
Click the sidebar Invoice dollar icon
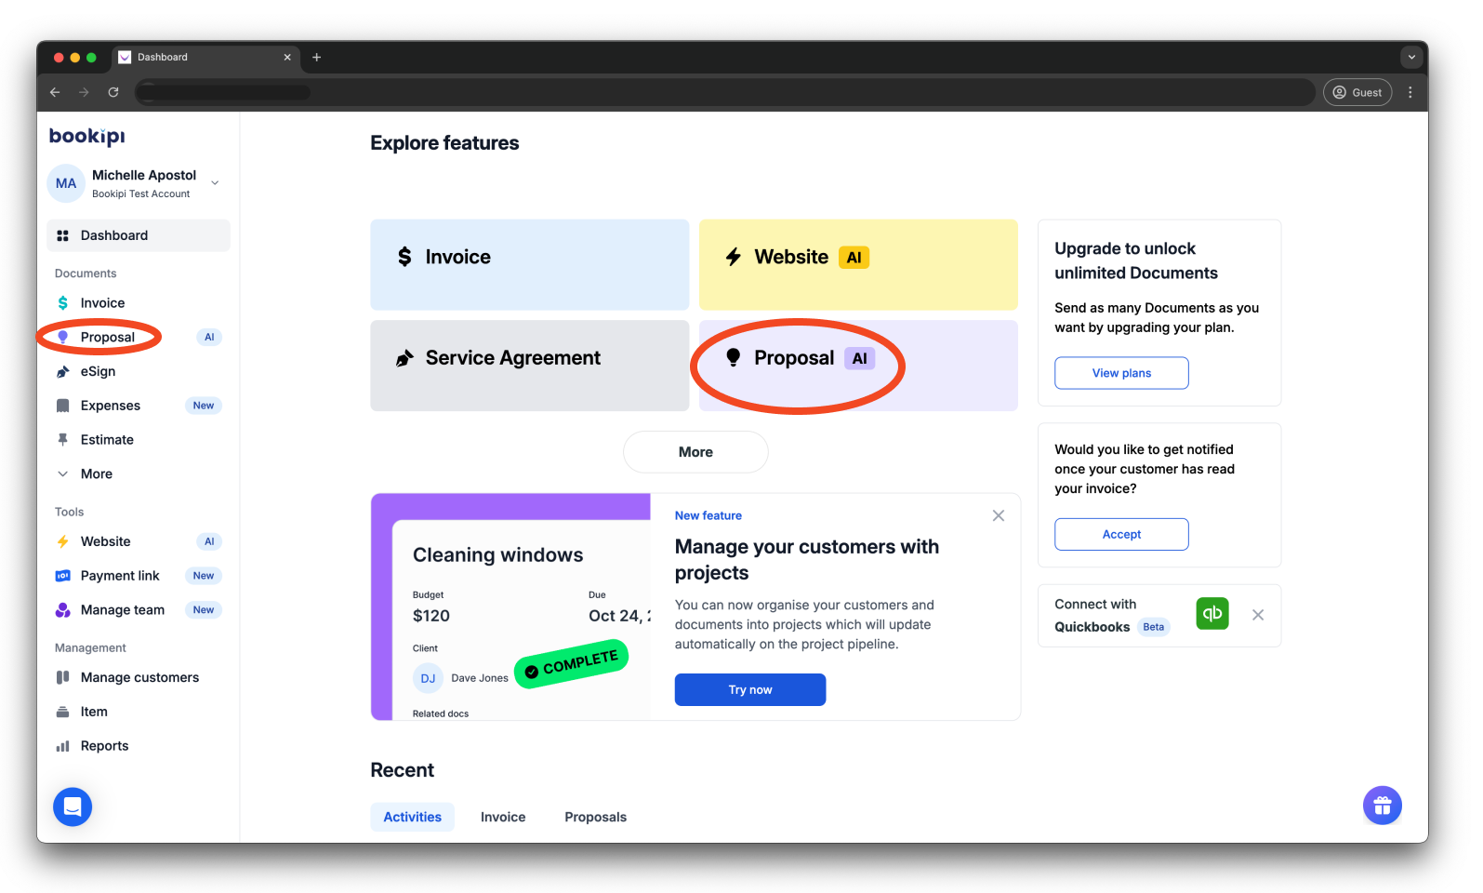(x=63, y=303)
